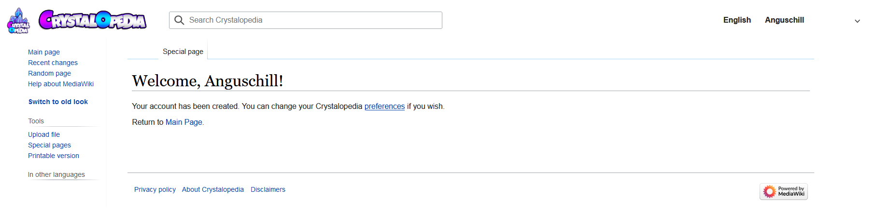Open Help about MediaWiki
This screenshot has height=213, width=876.
tap(61, 84)
